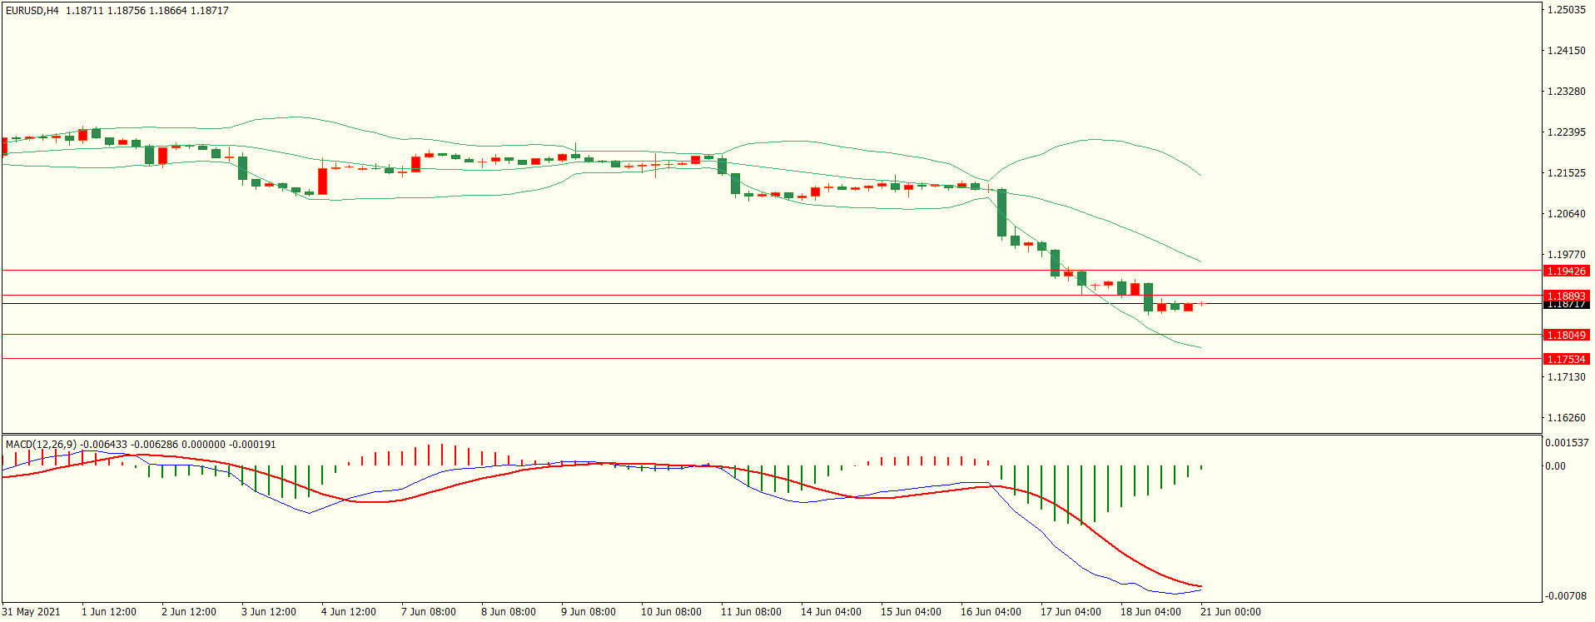Screen dimensions: 1595x622
Task: Click the 31 May 2021 date label
Action: (x=31, y=612)
